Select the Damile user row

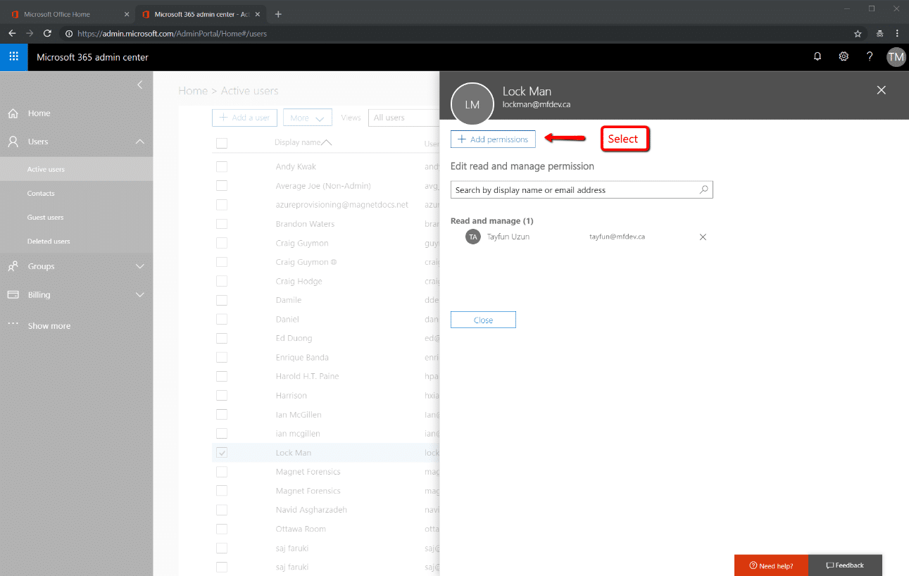[x=326, y=300]
